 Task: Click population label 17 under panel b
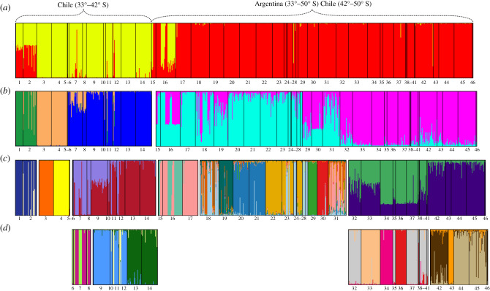pyautogui.click(x=187, y=150)
